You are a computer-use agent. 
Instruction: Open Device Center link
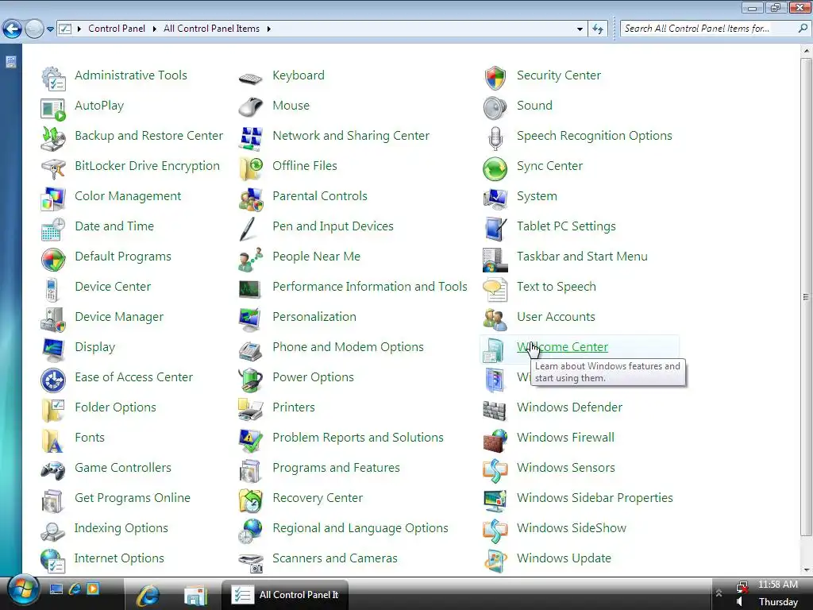click(113, 286)
